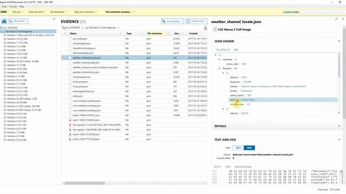
Task: Open the File size filter dropdown
Action: [x=18, y=12]
